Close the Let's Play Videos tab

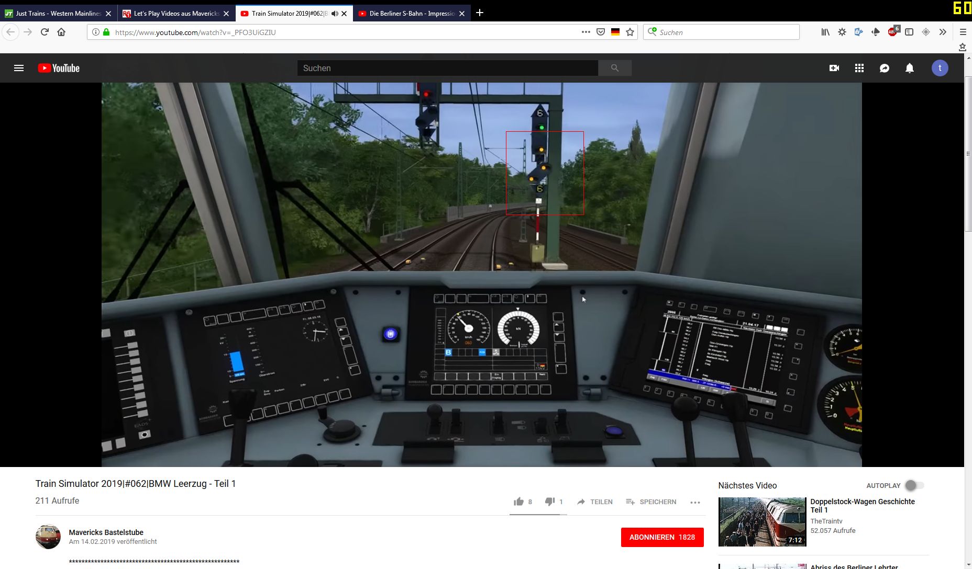(x=226, y=14)
